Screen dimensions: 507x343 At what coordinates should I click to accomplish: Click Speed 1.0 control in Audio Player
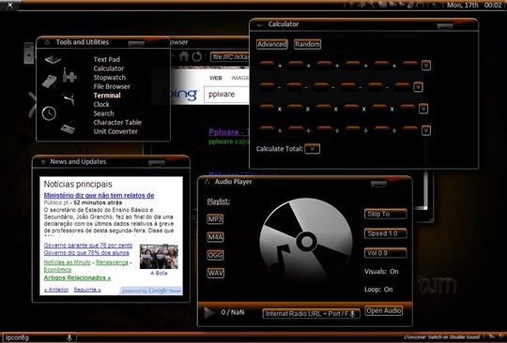tap(386, 233)
